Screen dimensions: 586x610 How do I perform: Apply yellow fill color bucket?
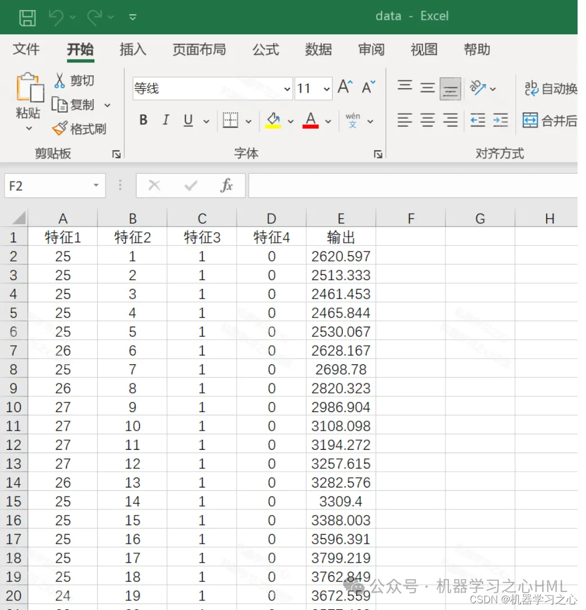point(273,120)
